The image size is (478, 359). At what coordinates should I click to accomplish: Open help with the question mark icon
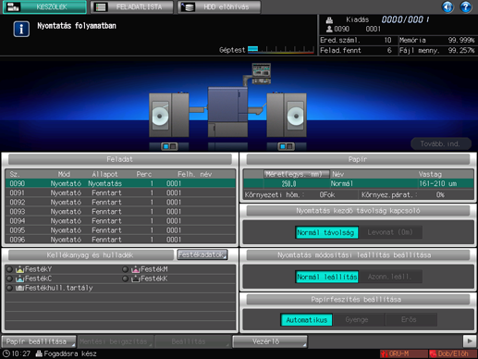pos(466,6)
